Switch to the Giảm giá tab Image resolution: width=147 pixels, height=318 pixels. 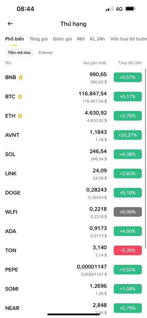click(62, 39)
